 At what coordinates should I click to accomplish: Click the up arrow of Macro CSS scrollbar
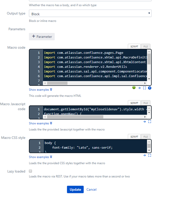click(x=149, y=142)
